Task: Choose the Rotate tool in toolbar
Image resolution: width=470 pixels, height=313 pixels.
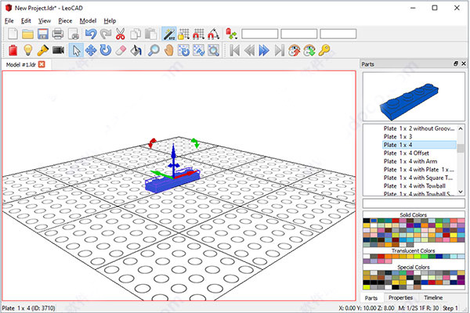Action: tap(105, 50)
